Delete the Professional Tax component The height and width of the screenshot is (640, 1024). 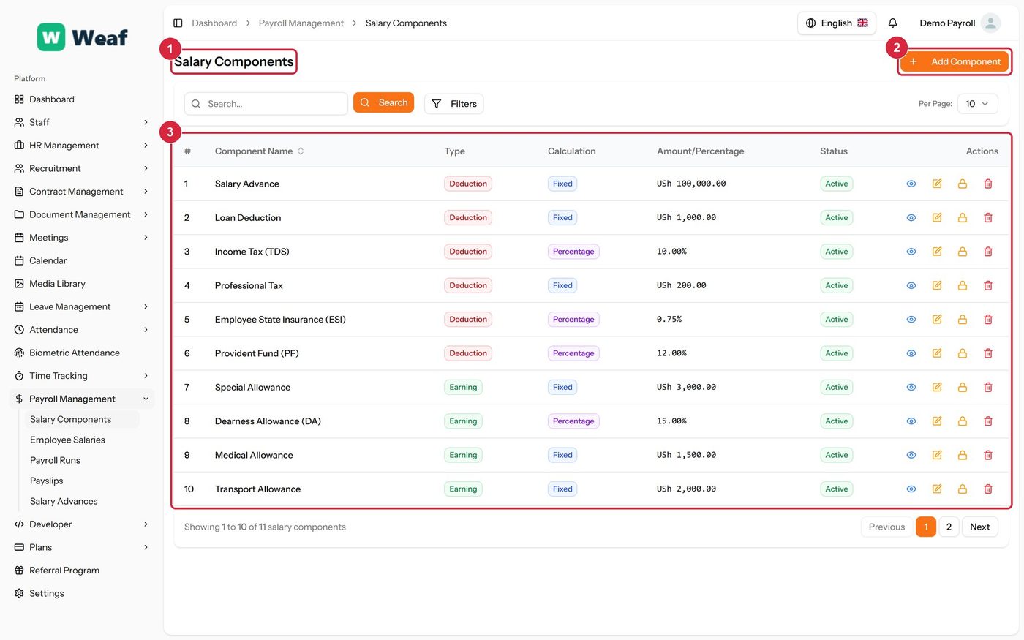click(x=988, y=285)
